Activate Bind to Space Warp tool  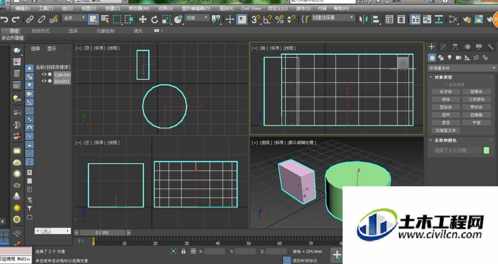[54, 19]
